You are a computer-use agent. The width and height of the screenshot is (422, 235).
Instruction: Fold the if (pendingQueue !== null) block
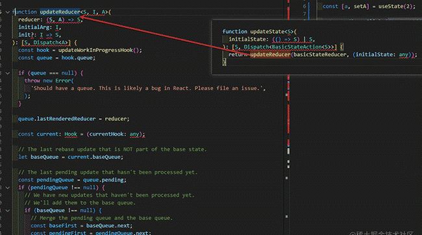8,188
